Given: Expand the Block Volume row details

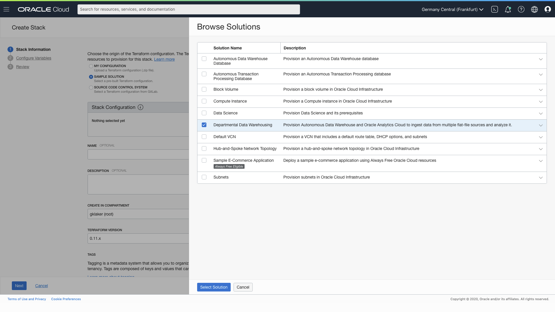Looking at the screenshot, I should (541, 90).
